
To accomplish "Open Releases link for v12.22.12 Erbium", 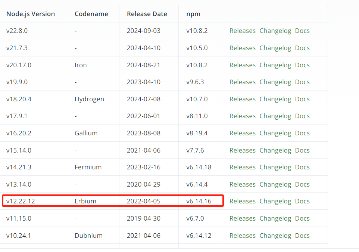I will pos(243,201).
